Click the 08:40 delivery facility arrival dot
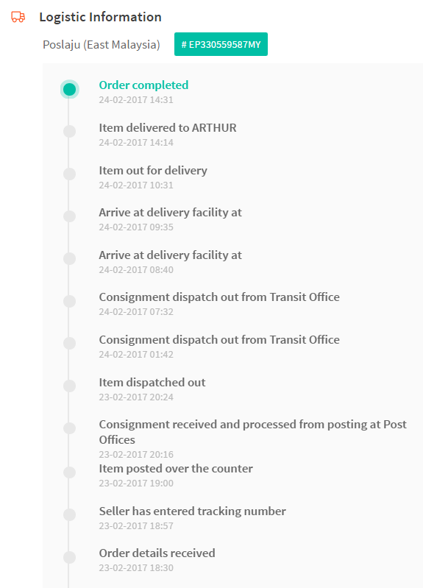The width and height of the screenshot is (423, 588). point(69,259)
